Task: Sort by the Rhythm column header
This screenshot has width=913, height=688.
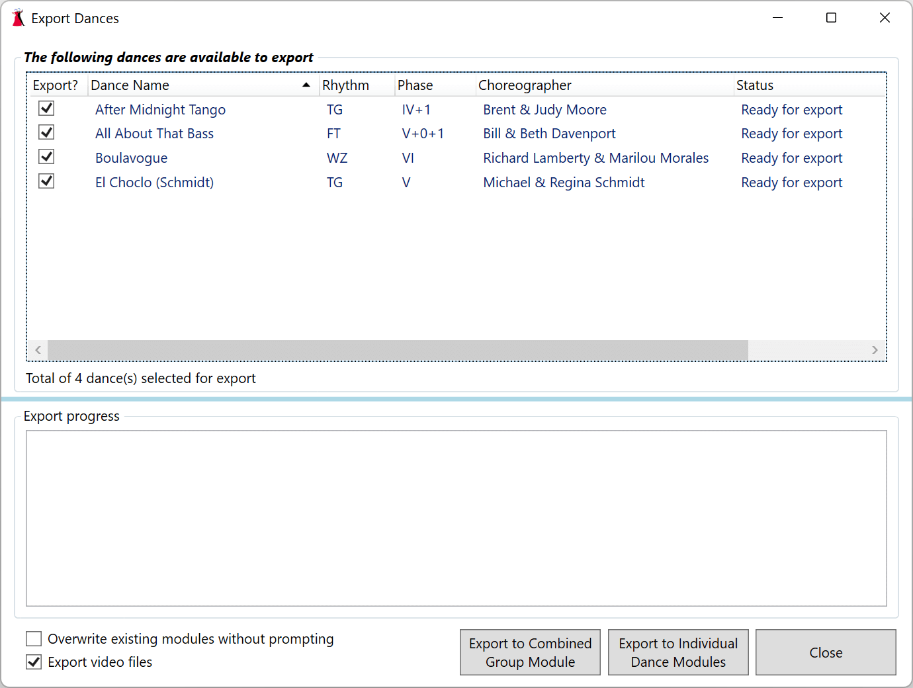Action: point(357,85)
